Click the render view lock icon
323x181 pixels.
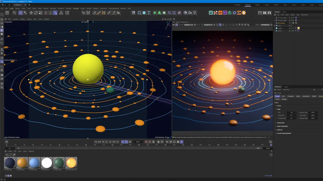[214, 25]
